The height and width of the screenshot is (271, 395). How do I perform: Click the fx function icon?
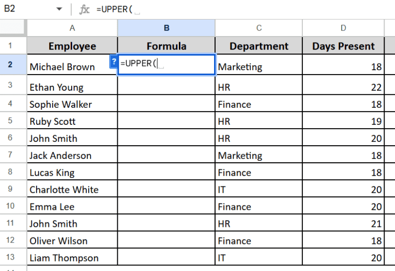tap(85, 9)
